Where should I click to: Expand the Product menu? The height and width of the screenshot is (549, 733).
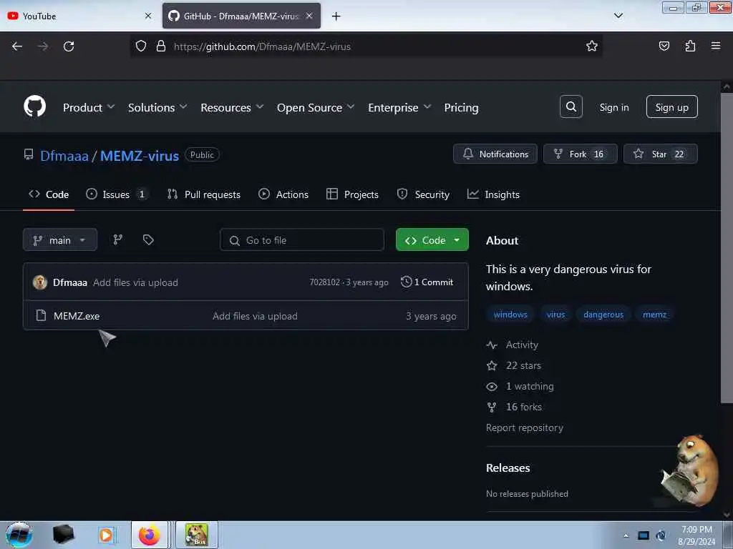tap(89, 107)
